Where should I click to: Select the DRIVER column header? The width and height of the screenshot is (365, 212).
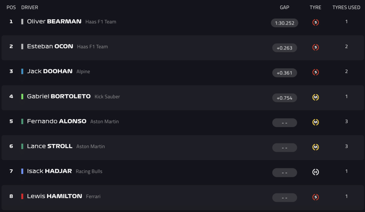(30, 7)
